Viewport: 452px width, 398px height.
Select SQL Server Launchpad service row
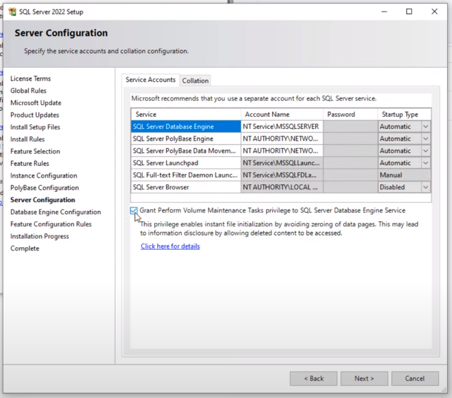click(185, 163)
